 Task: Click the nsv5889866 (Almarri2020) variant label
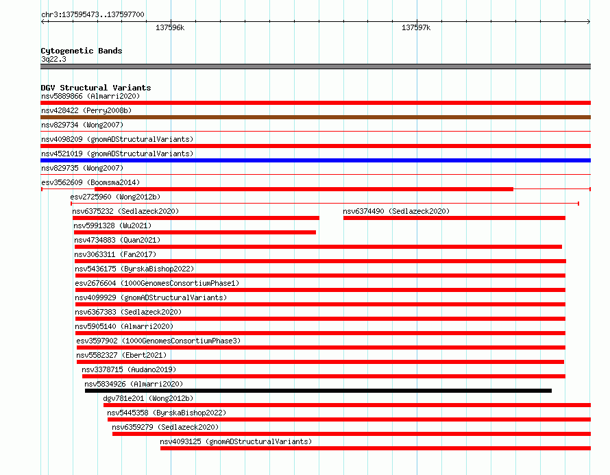coord(90,96)
